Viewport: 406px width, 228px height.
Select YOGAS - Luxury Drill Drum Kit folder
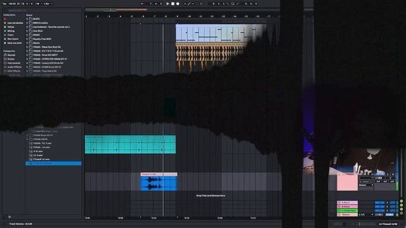coord(48,63)
